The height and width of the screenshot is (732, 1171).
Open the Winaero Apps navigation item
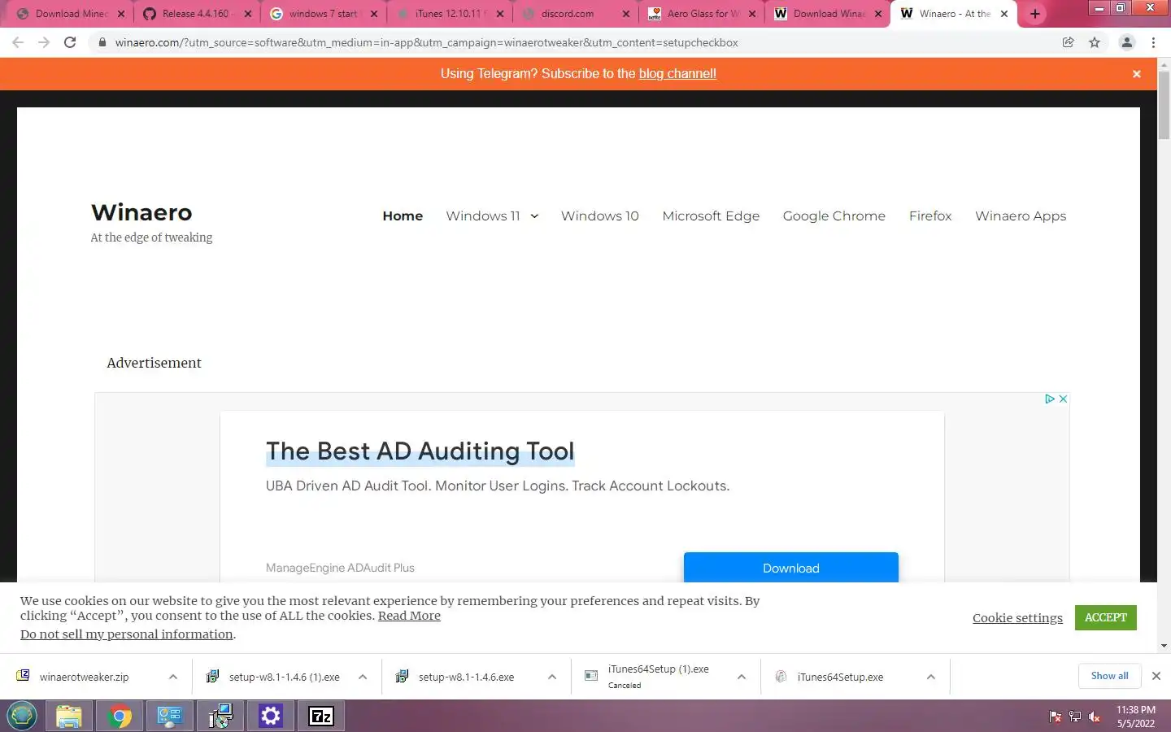[x=1021, y=216]
